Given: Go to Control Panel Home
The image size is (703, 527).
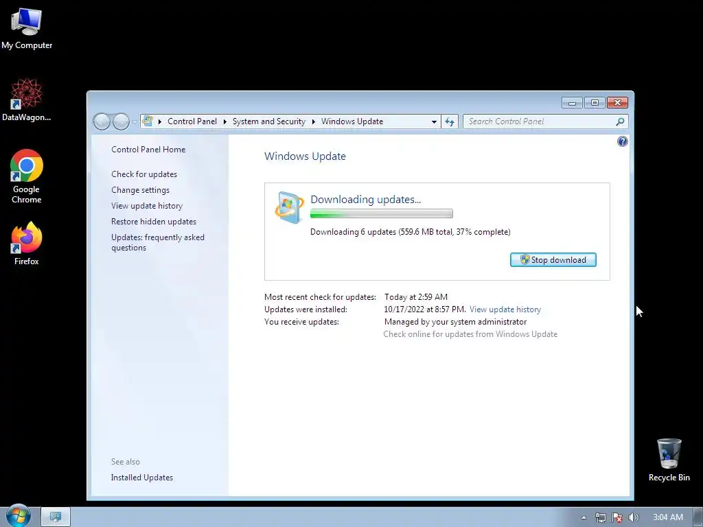Looking at the screenshot, I should (148, 150).
